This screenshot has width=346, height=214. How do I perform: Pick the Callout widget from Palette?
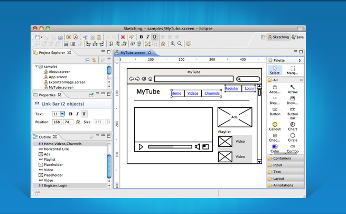(x=275, y=126)
